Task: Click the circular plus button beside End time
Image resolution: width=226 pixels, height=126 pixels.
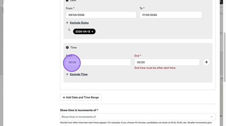Action: (206, 62)
